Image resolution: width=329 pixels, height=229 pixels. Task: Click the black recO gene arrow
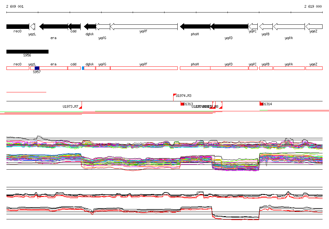click(18, 27)
